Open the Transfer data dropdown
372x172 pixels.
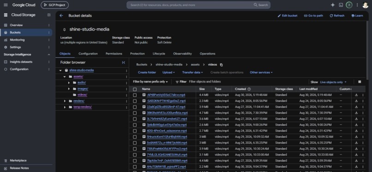tap(192, 72)
